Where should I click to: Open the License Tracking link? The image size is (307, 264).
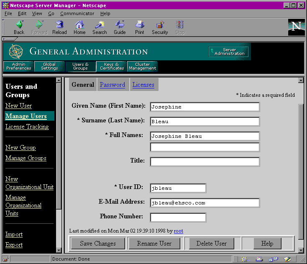click(x=27, y=127)
